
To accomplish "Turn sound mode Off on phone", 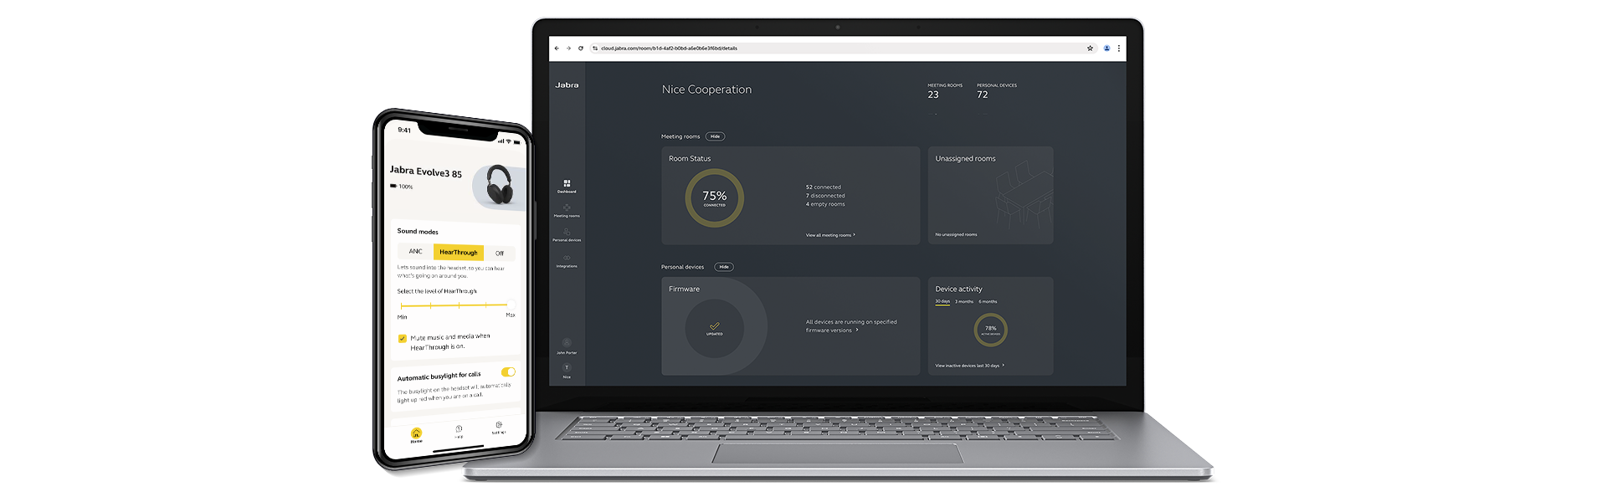I will tap(500, 253).
